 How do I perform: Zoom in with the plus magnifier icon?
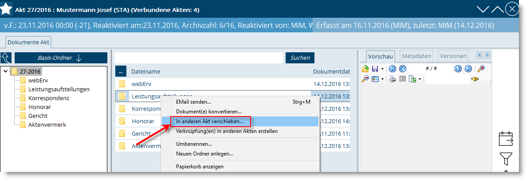(x=481, y=69)
